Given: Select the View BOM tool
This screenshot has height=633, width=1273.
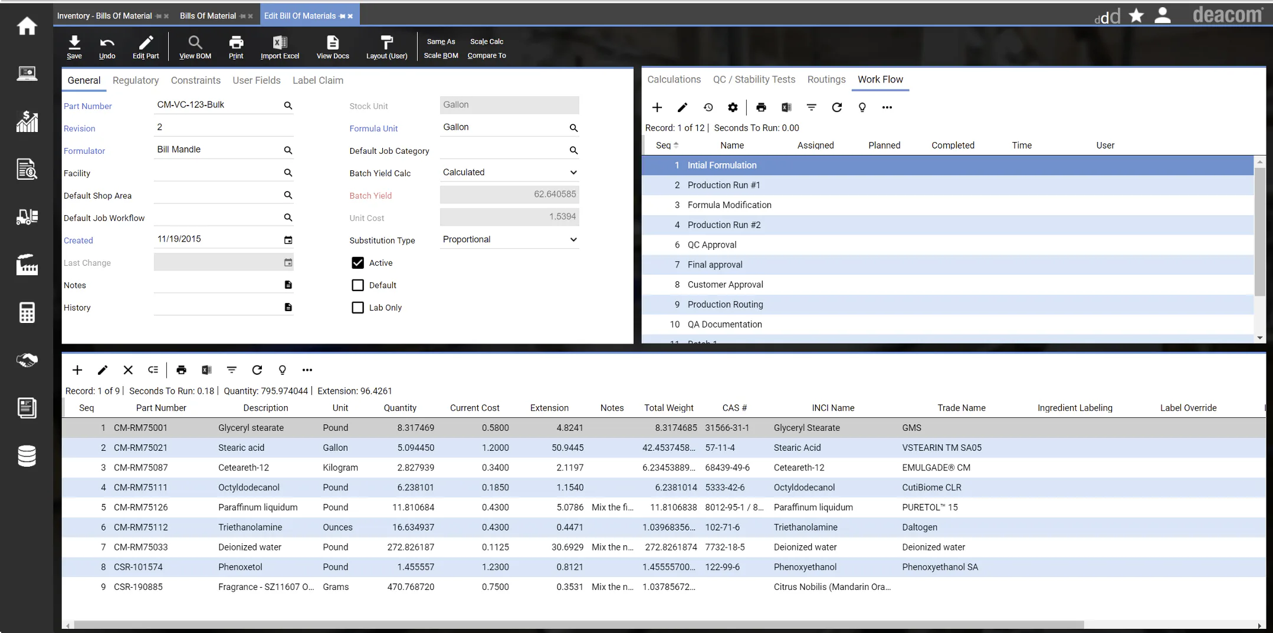Looking at the screenshot, I should [195, 47].
